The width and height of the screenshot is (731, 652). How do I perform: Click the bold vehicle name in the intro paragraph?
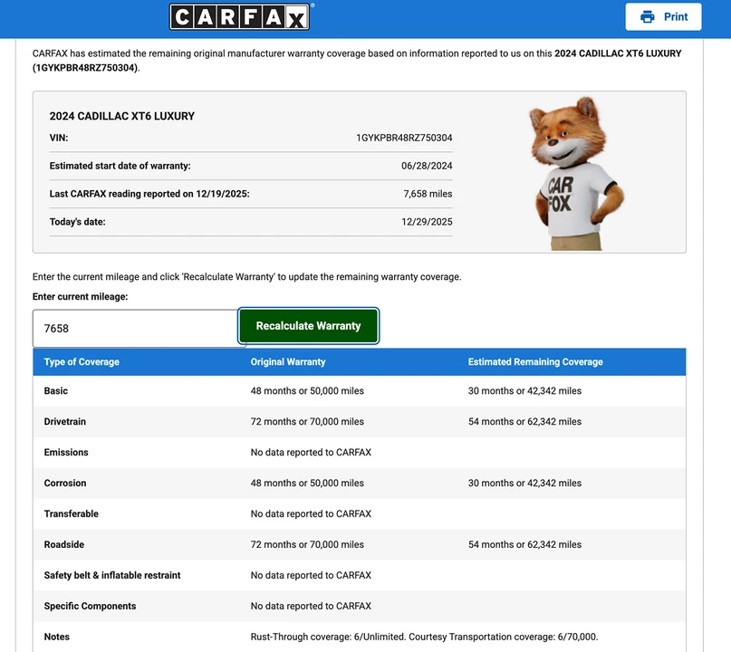pos(618,53)
